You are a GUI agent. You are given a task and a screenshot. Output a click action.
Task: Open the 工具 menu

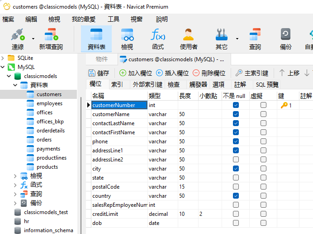point(114,19)
